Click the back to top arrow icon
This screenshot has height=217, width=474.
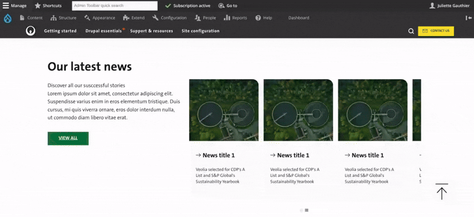(x=441, y=192)
